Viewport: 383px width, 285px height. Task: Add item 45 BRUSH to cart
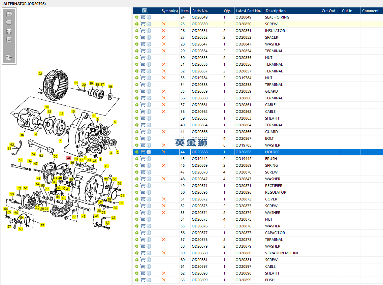tap(143, 159)
